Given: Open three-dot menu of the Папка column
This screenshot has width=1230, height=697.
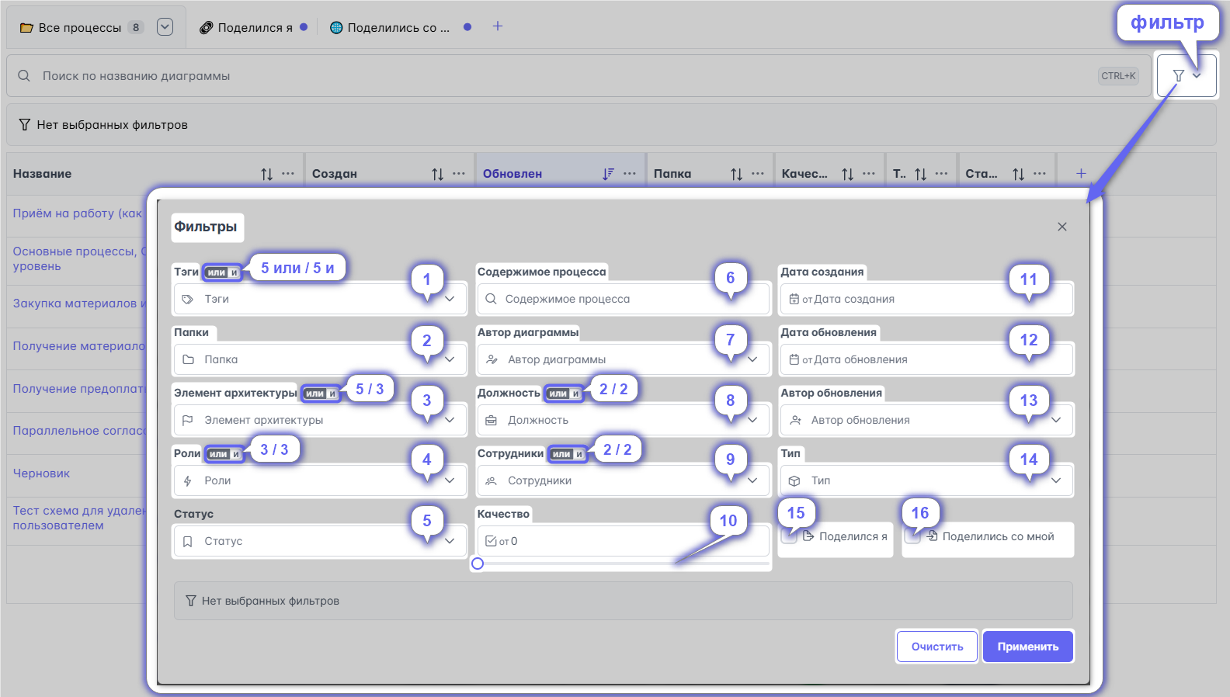Looking at the screenshot, I should coord(758,174).
